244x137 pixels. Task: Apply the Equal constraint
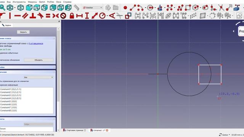(x=48, y=16)
